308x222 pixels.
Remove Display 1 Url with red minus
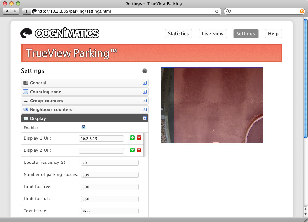point(139,138)
